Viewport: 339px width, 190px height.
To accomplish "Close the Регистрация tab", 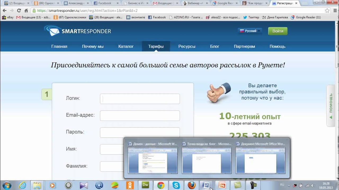I will tap(296, 3).
